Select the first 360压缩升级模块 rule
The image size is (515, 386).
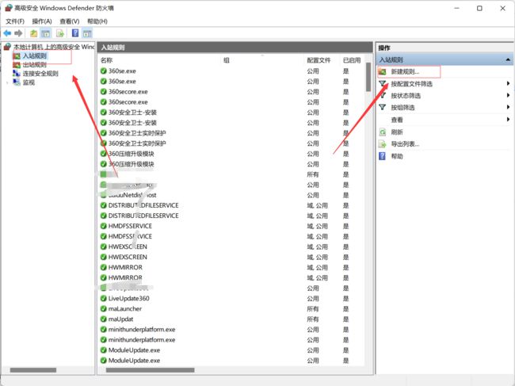[131, 154]
